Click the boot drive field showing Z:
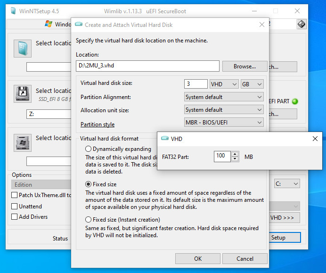 tap(49, 114)
